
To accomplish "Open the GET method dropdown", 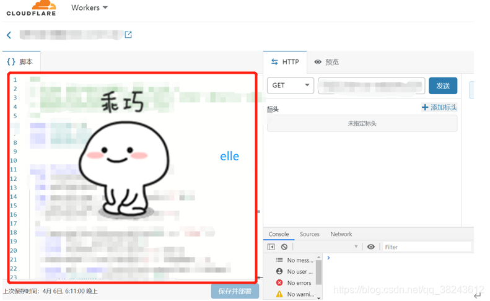I will [x=291, y=85].
